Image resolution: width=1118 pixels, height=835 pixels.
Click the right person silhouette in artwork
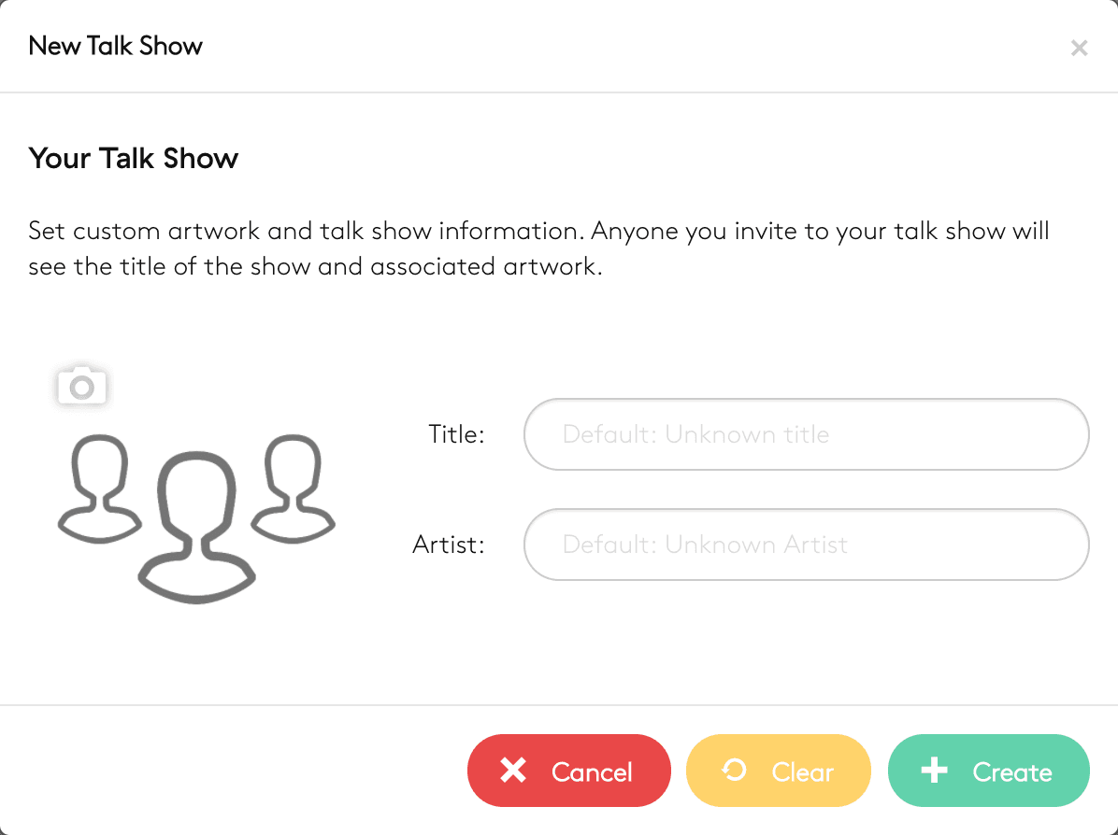tap(294, 488)
